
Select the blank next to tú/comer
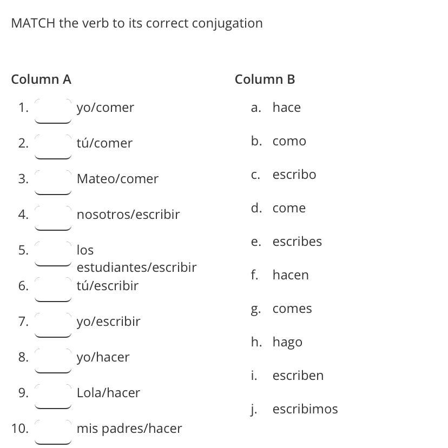53,146
